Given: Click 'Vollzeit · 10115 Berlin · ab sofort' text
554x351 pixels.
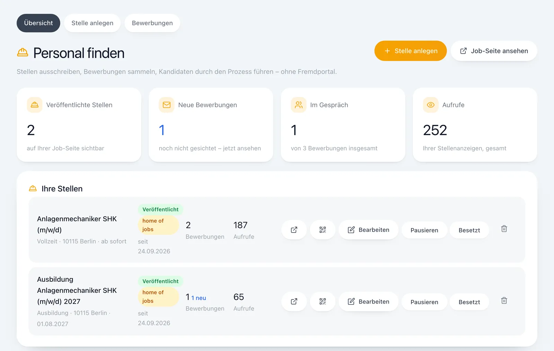Looking at the screenshot, I should [82, 241].
